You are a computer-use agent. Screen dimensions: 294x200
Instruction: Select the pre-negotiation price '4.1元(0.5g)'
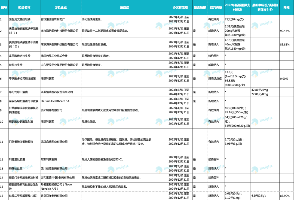(259, 196)
